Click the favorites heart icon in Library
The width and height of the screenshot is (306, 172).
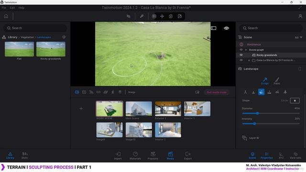(x=64, y=37)
